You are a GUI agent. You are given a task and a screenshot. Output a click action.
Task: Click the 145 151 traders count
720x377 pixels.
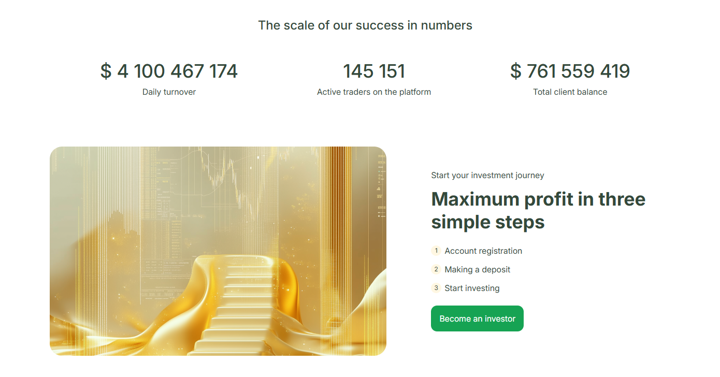374,71
